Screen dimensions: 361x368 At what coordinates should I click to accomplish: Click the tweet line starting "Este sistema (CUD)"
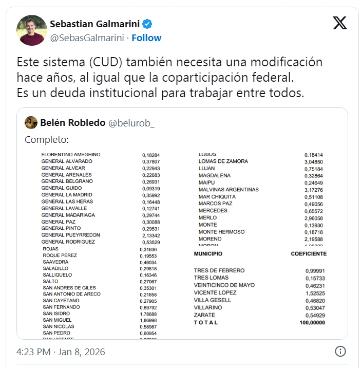pyautogui.click(x=169, y=63)
